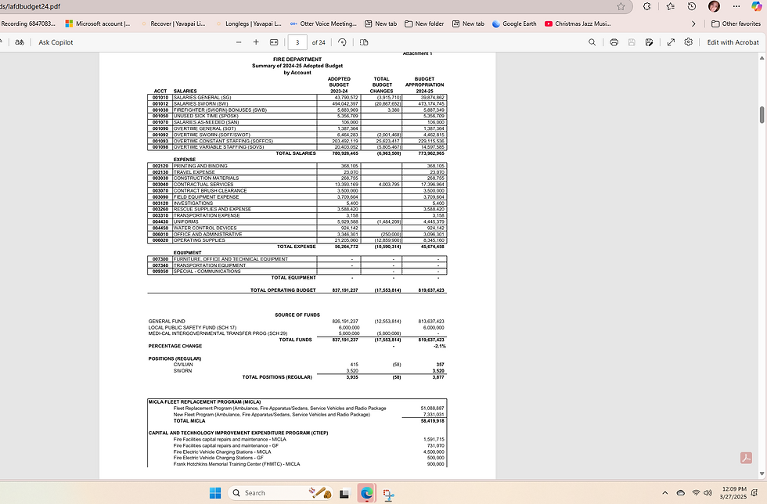
Task: Click the scrollbar up arrow
Action: pos(762,58)
